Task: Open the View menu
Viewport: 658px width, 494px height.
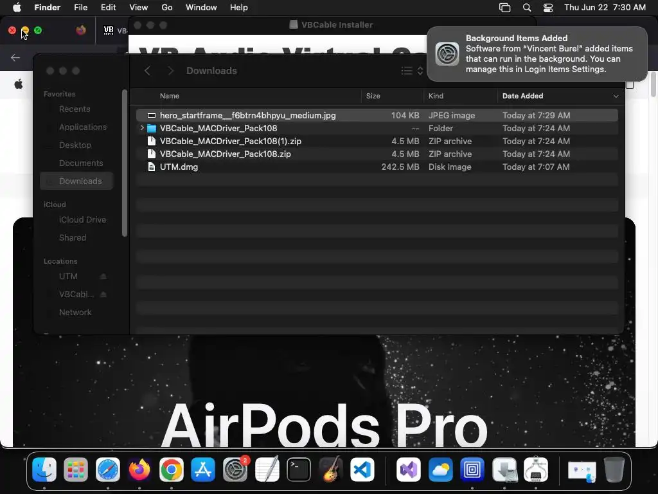Action: coord(139,7)
